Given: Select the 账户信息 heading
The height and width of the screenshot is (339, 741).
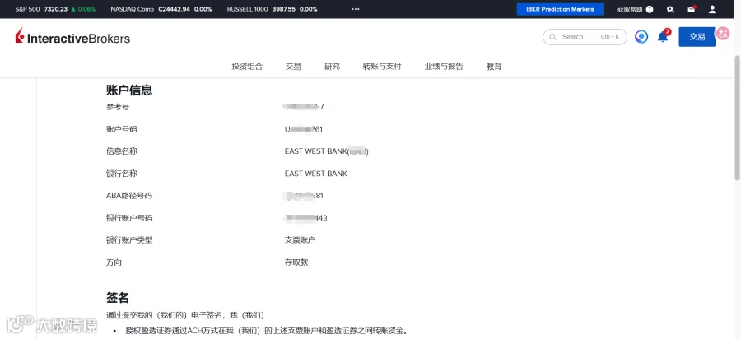Looking at the screenshot, I should [129, 91].
